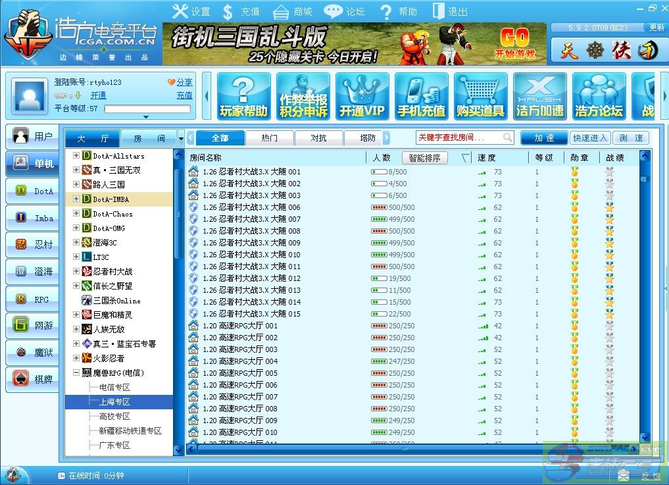Click the 快速进入 quick enter button
This screenshot has height=485, width=669.
[x=590, y=138]
